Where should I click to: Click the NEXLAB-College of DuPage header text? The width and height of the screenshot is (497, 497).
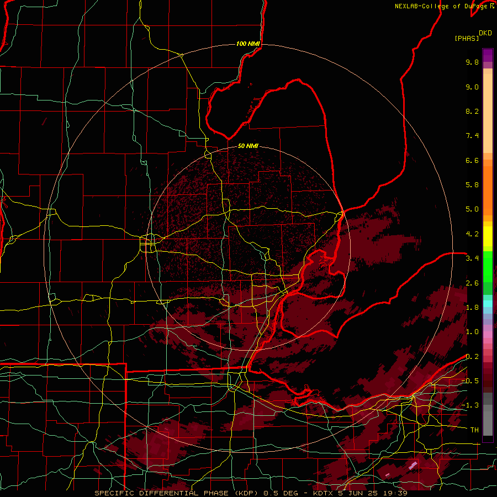[441, 6]
